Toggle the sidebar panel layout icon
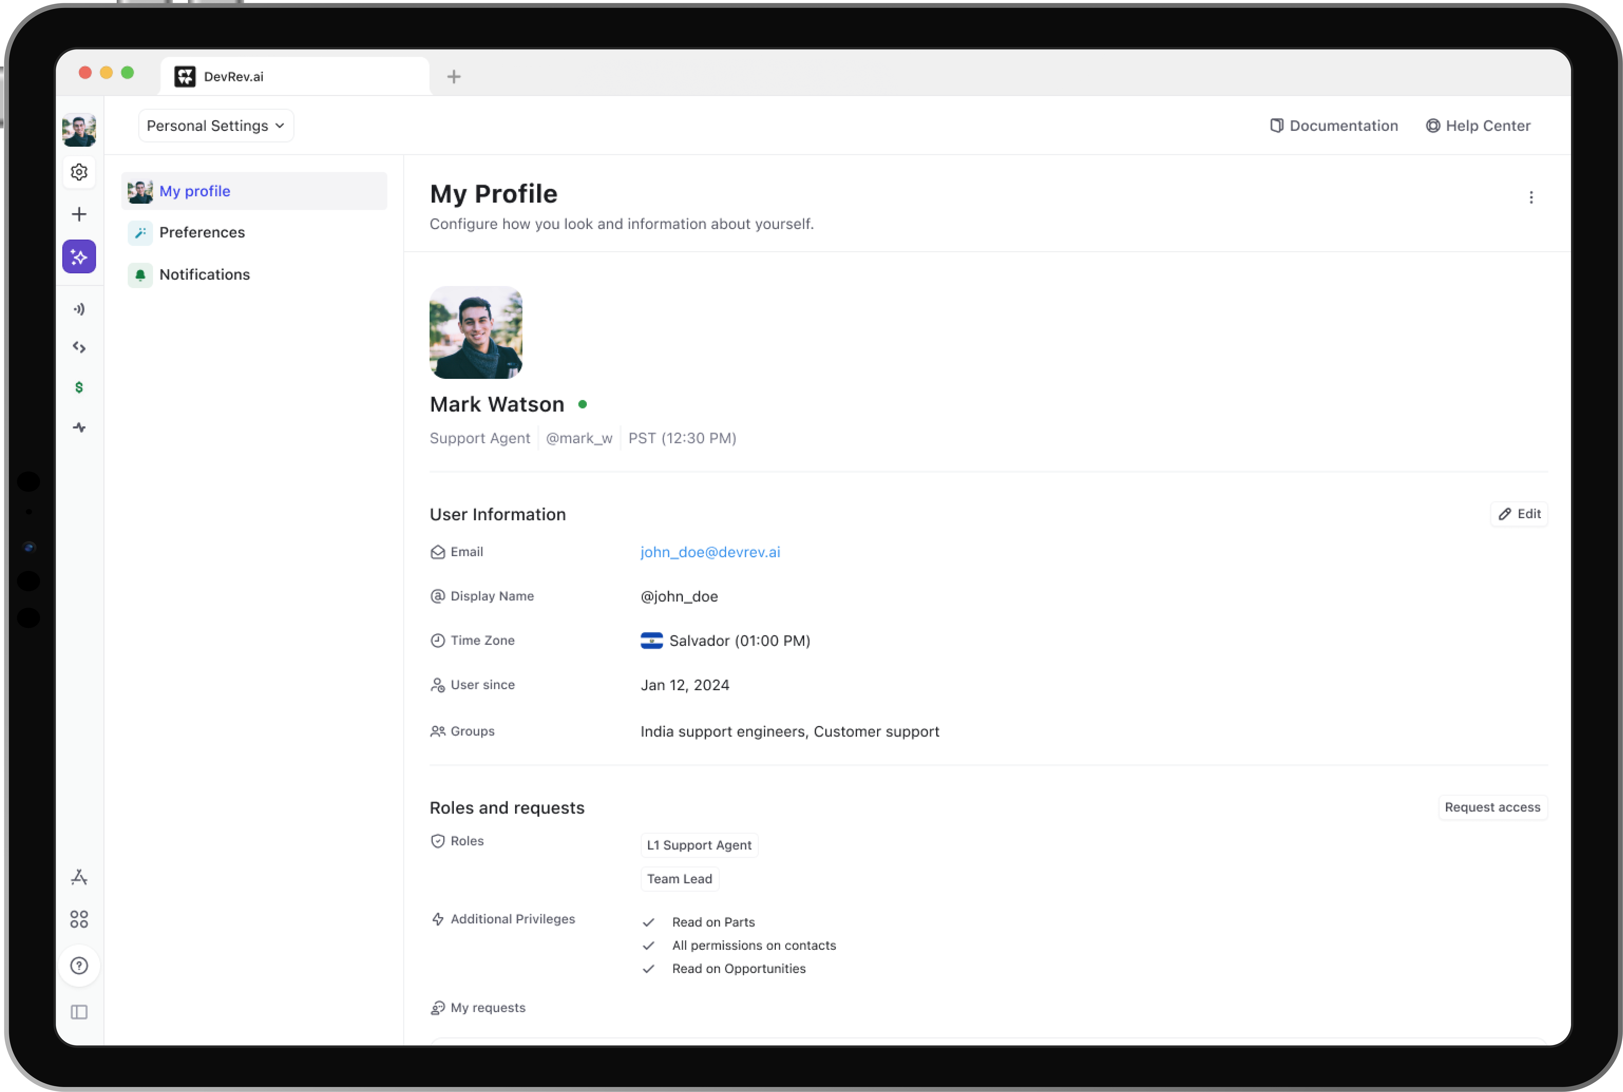 (79, 1012)
